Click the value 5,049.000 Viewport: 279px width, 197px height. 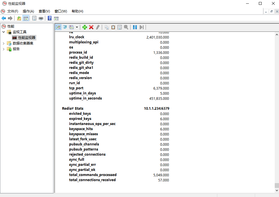point(161,175)
